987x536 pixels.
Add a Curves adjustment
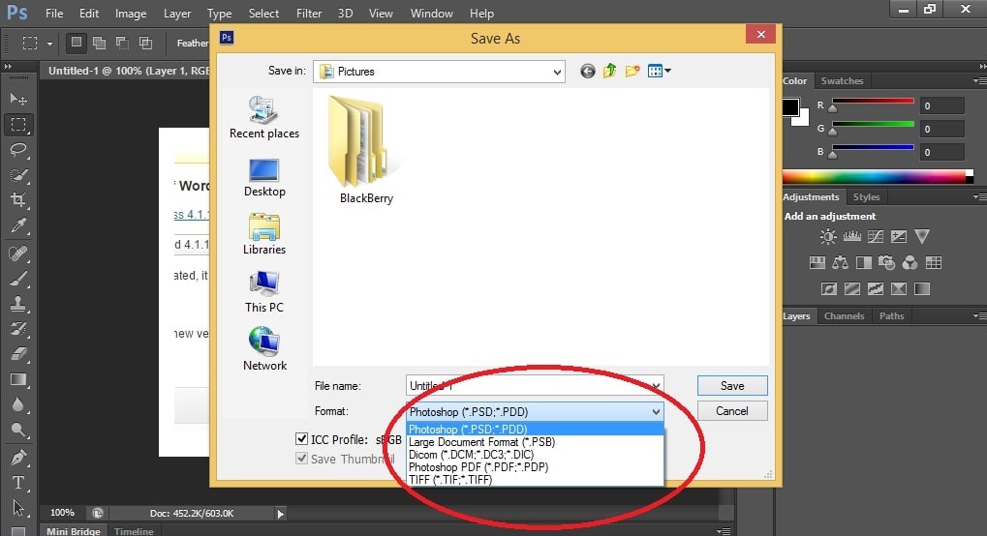coord(875,236)
